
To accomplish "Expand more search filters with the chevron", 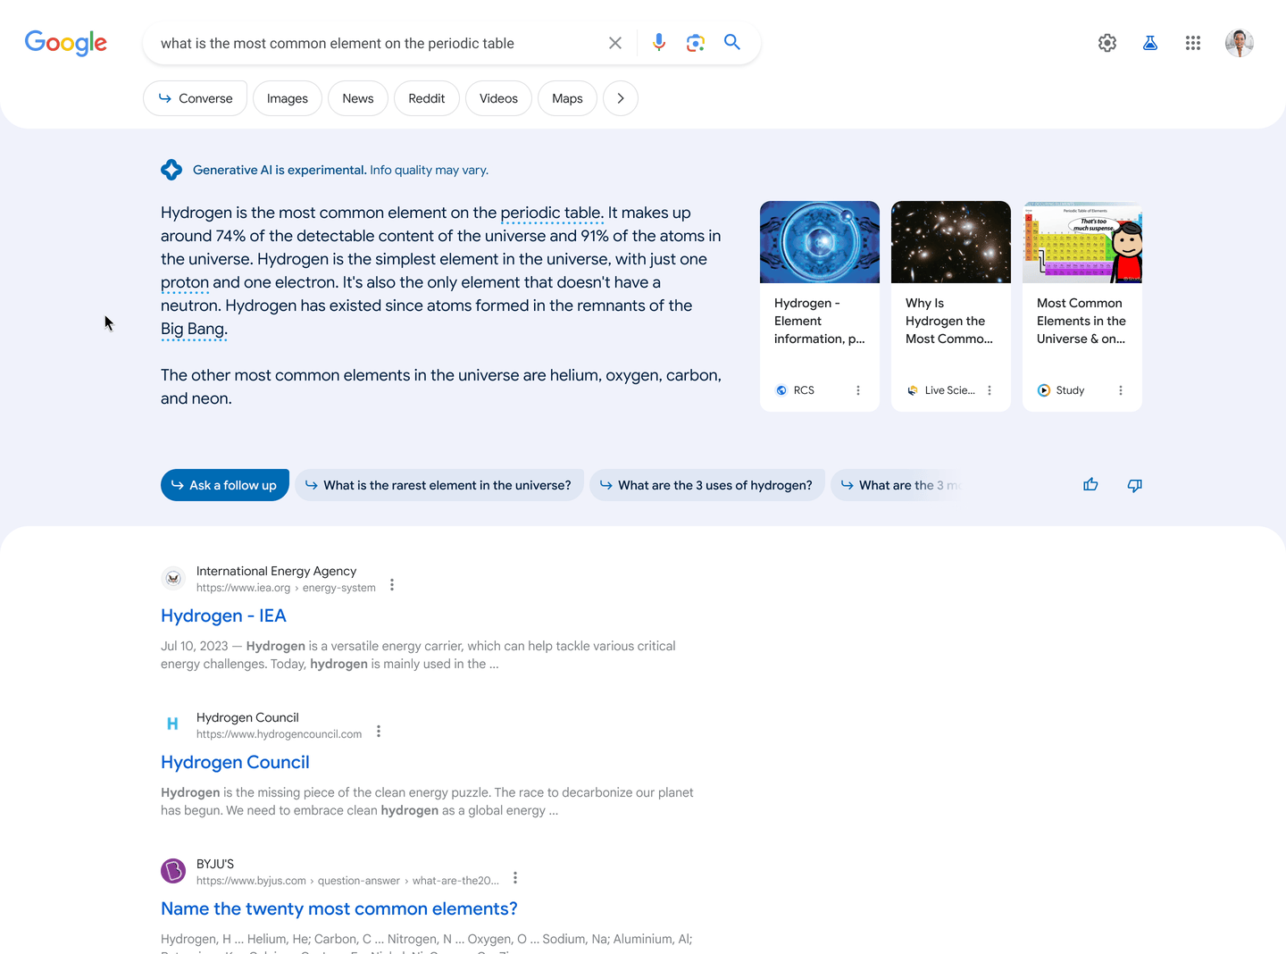I will coord(620,98).
